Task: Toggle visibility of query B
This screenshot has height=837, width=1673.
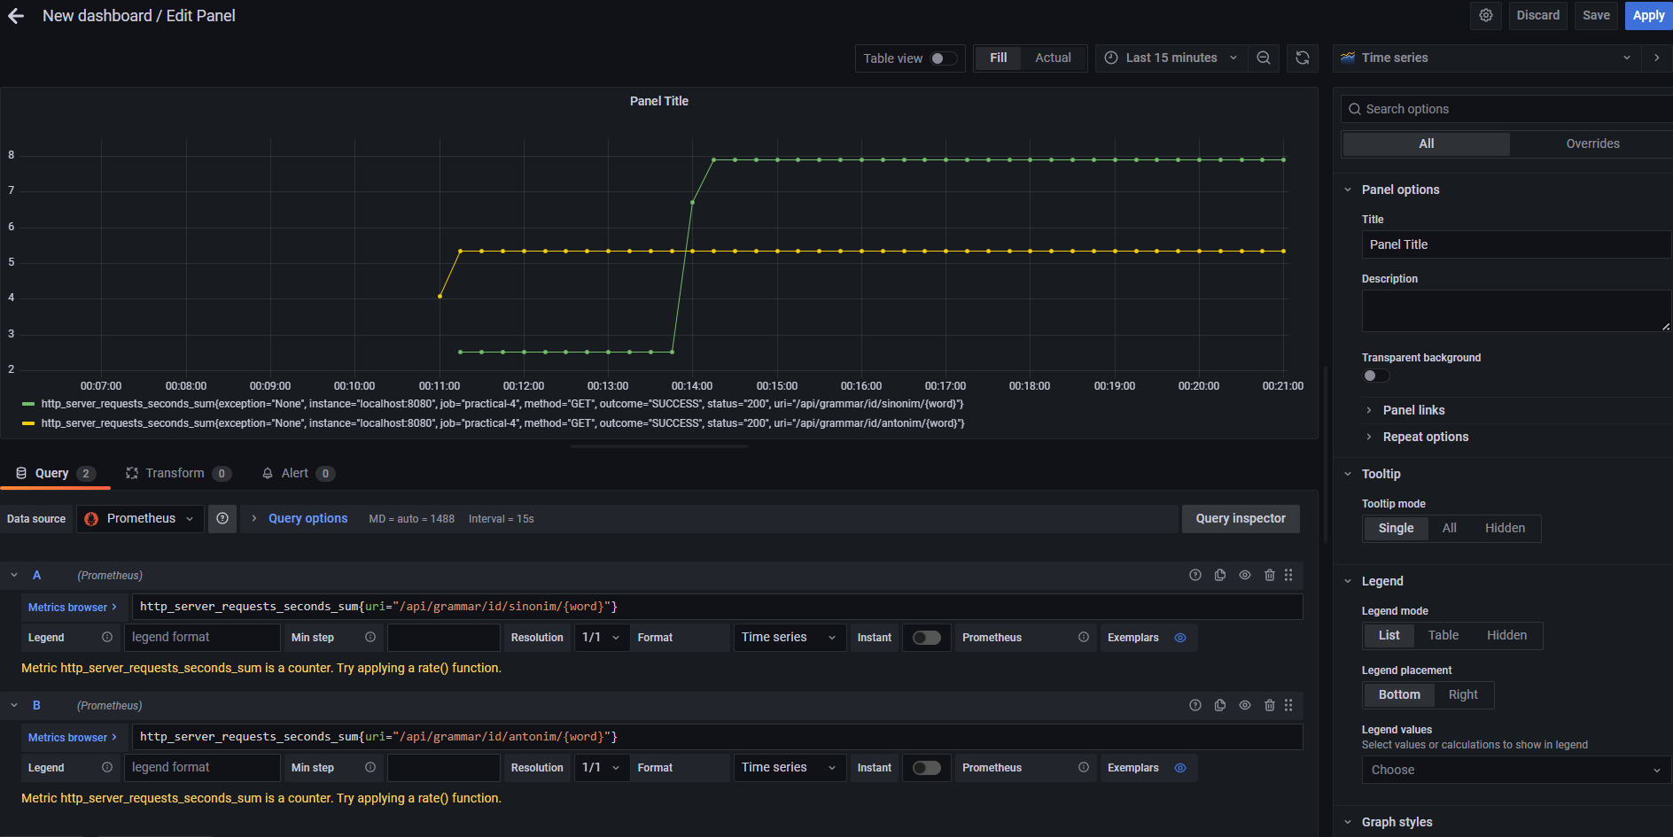Action: 1245,705
